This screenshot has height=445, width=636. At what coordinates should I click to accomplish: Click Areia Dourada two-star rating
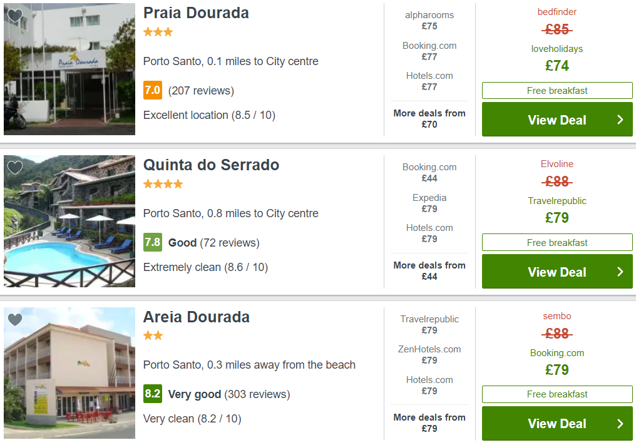click(153, 335)
